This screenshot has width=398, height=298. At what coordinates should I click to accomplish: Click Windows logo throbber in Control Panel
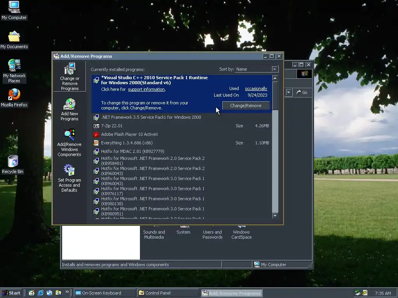click(x=304, y=74)
